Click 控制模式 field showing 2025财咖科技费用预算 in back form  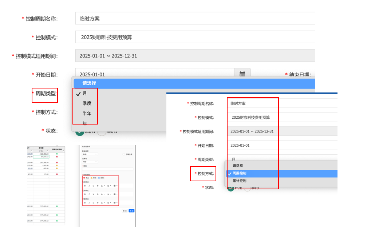(x=195, y=37)
